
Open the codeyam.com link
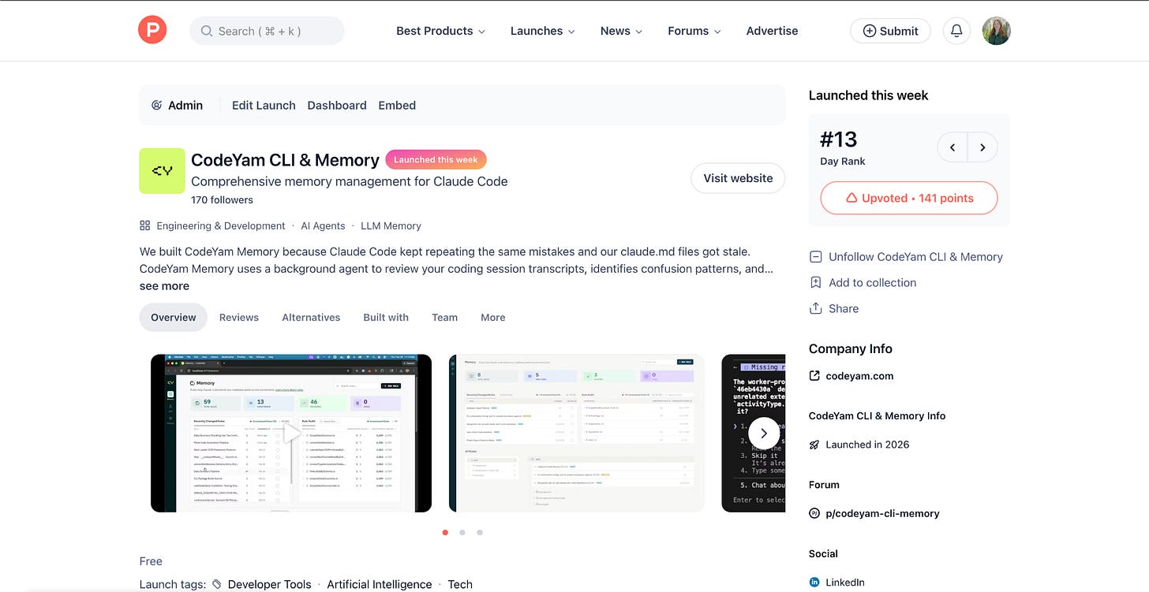point(859,376)
